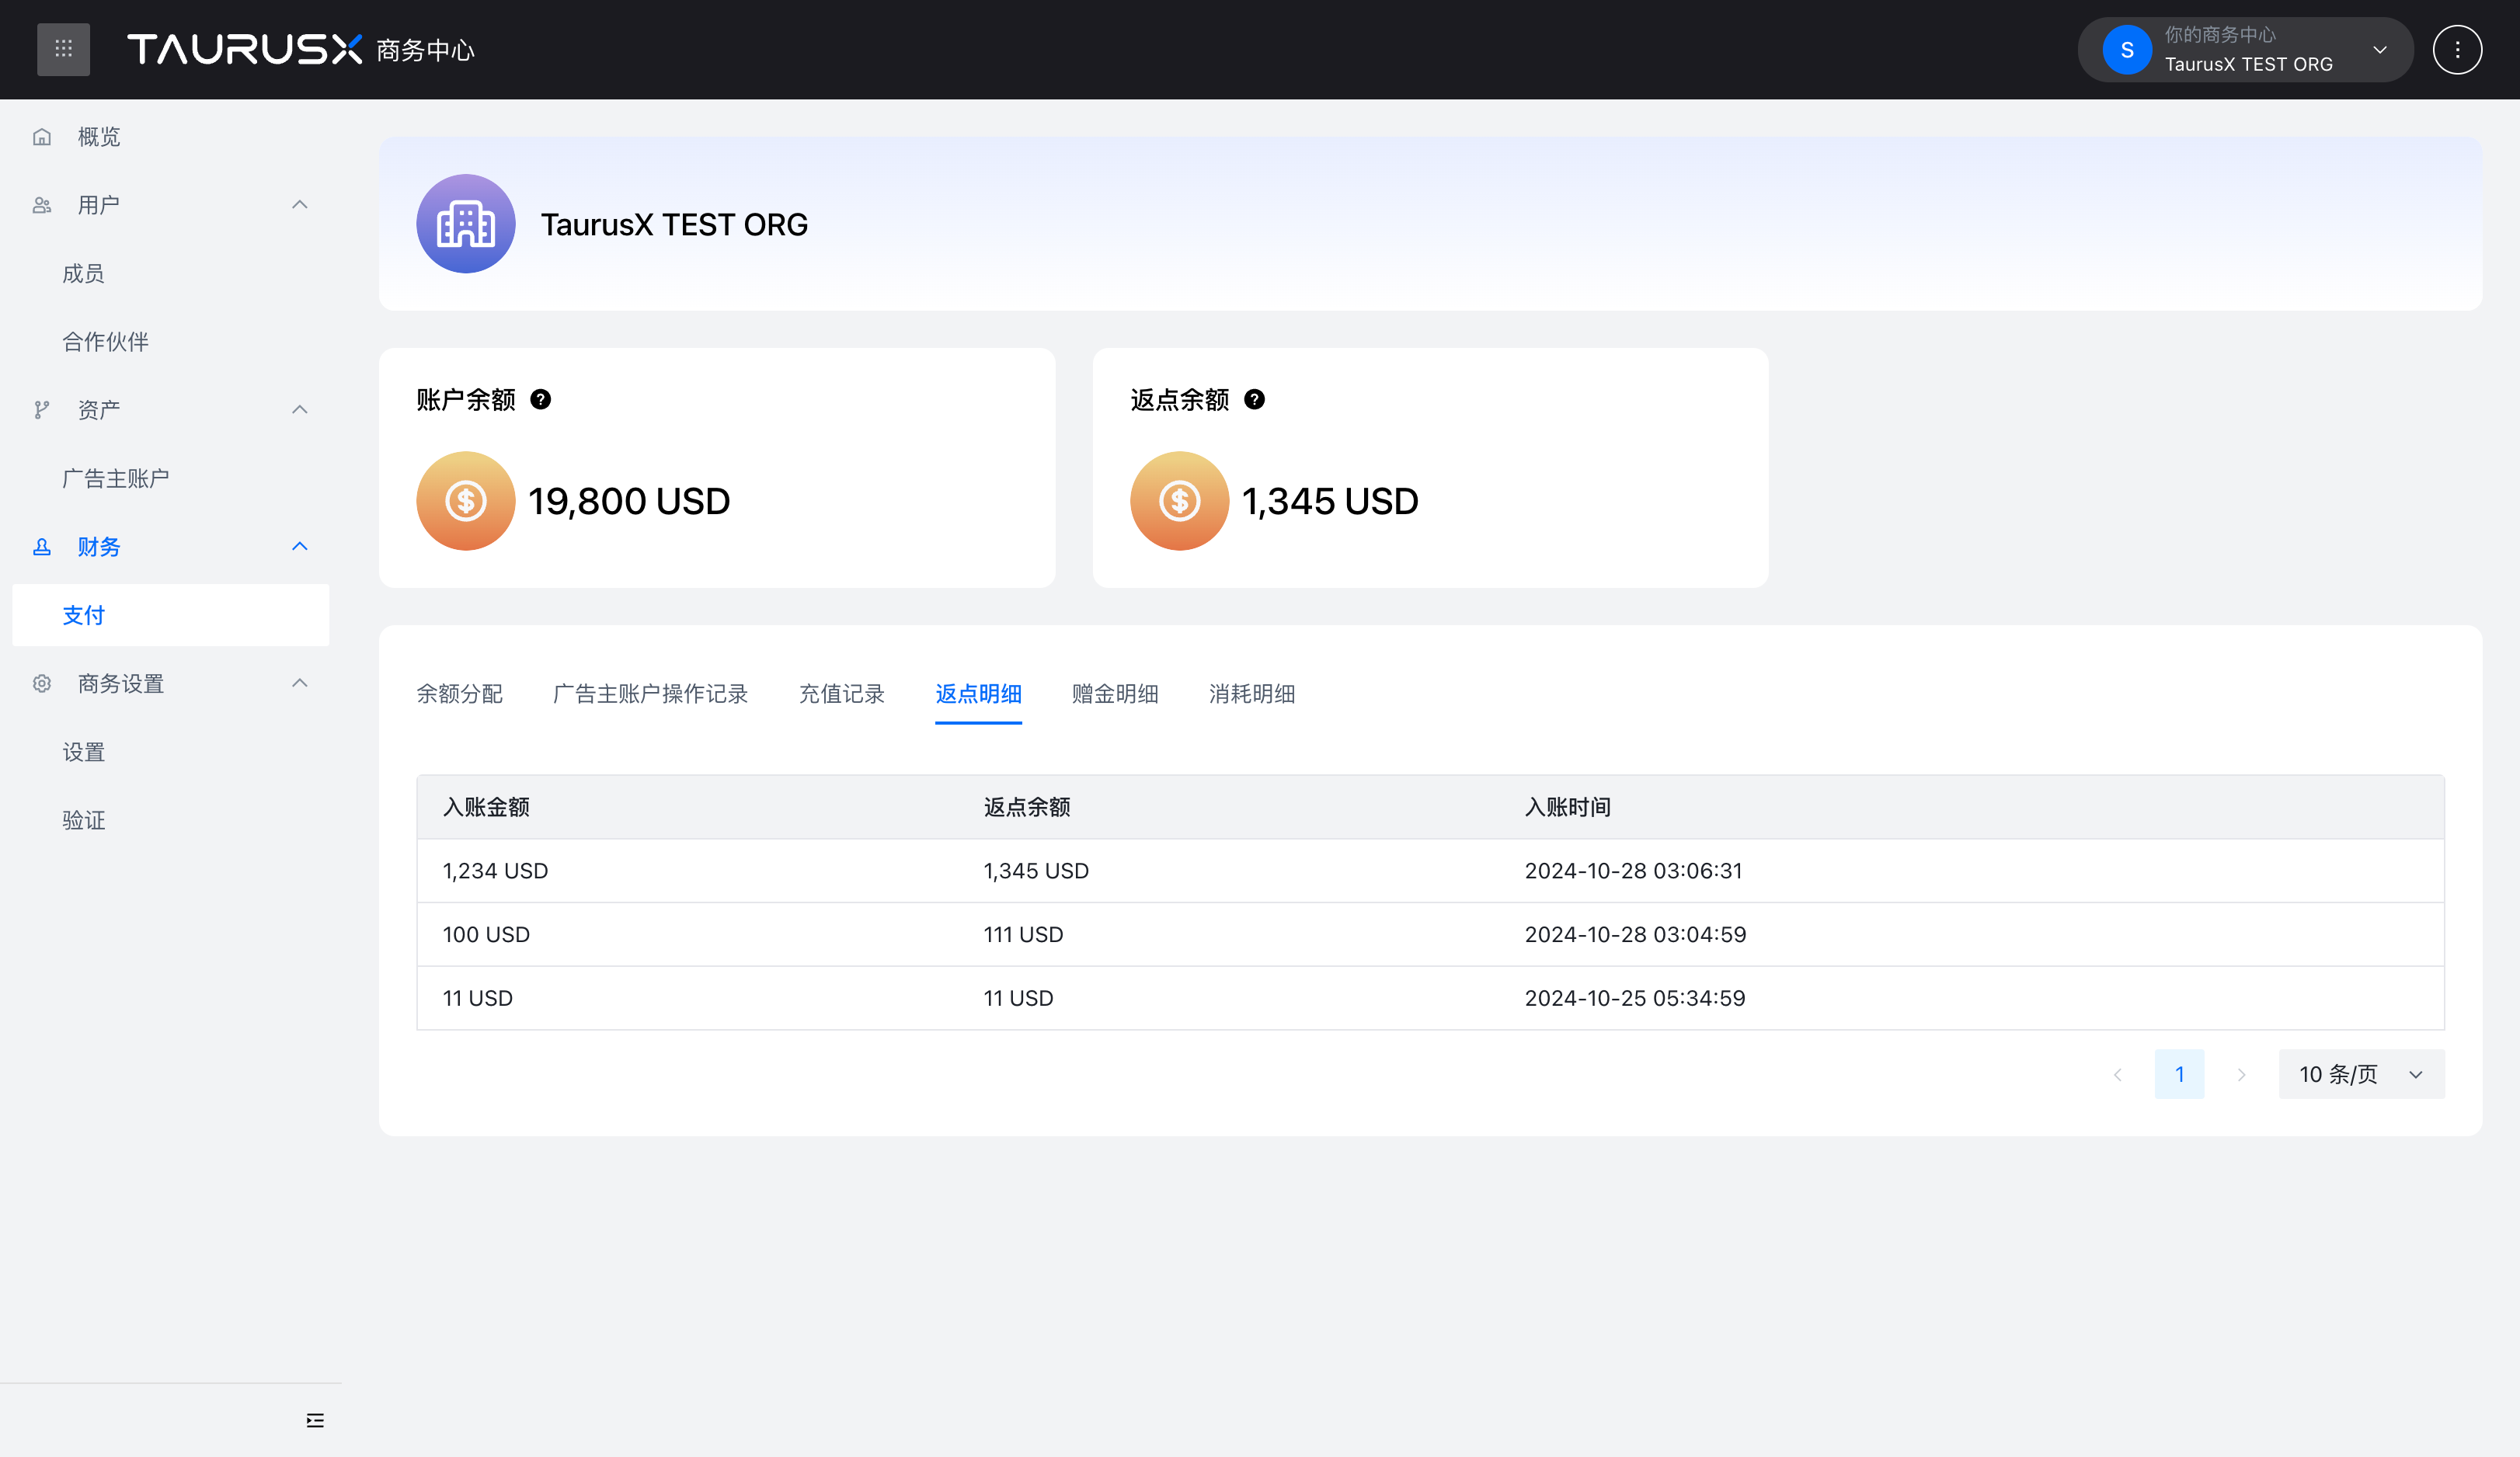The height and width of the screenshot is (1457, 2520).
Task: Switch to the 充值记录 tab
Action: point(842,694)
